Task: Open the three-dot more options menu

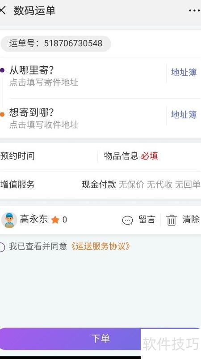Action: 194,10
